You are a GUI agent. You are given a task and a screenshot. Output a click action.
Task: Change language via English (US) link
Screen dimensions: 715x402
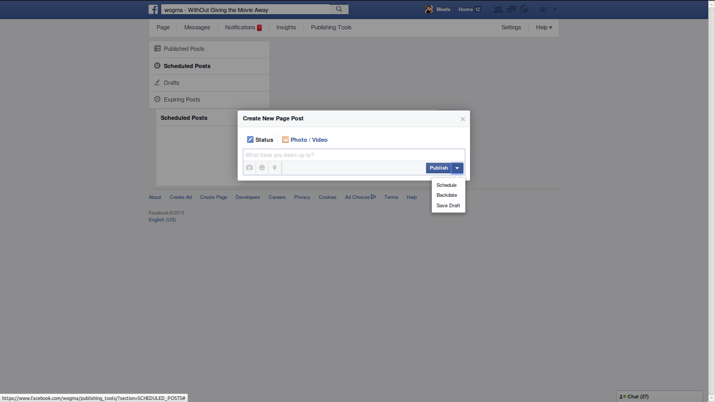click(162, 220)
